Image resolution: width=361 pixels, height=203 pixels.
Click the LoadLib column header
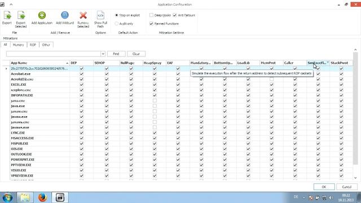pyautogui.click(x=248, y=63)
